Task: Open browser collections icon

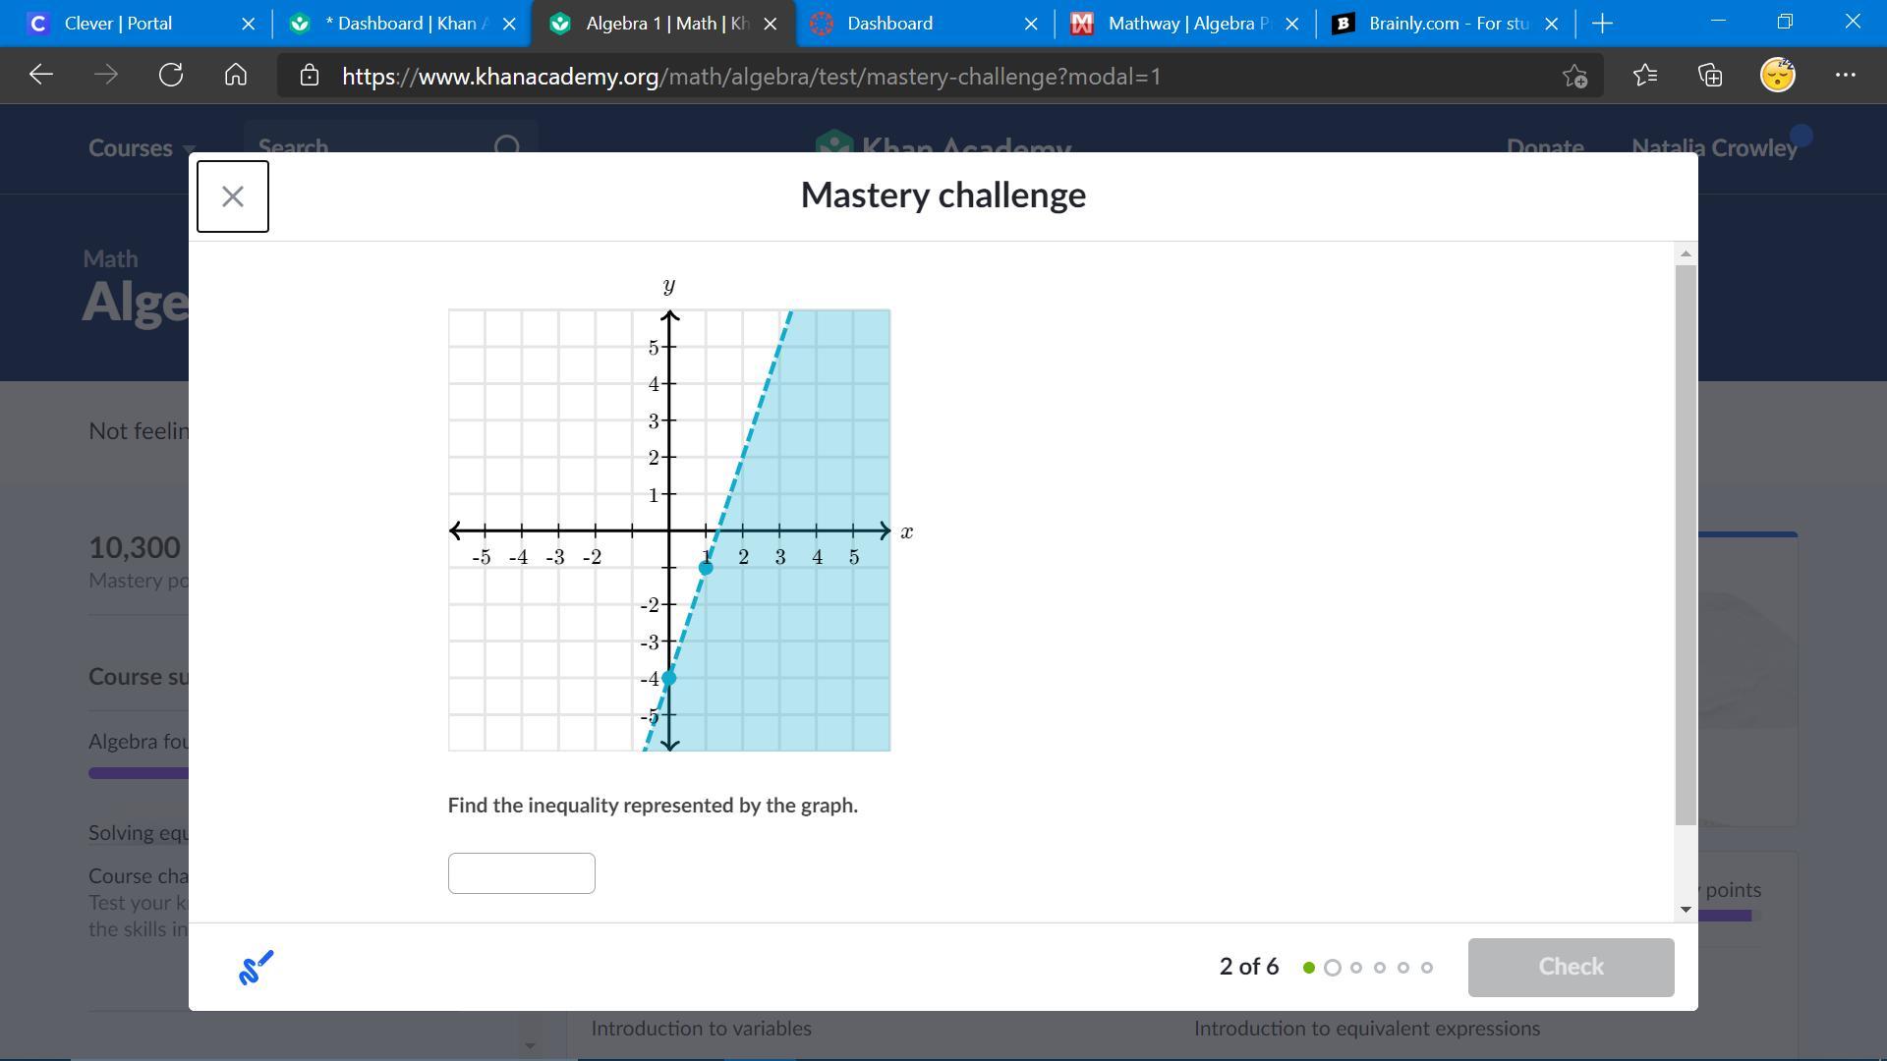Action: tap(1710, 76)
